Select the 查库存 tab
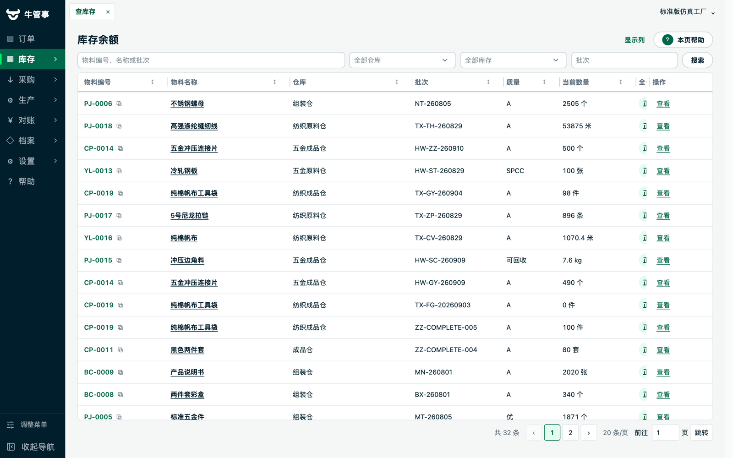The height and width of the screenshot is (458, 733). (x=86, y=11)
